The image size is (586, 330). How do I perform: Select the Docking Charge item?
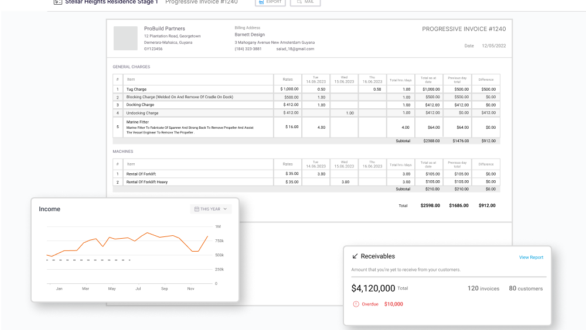(140, 105)
